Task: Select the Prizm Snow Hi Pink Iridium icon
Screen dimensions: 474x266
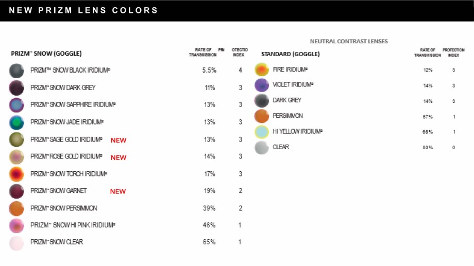Action: coord(16,225)
